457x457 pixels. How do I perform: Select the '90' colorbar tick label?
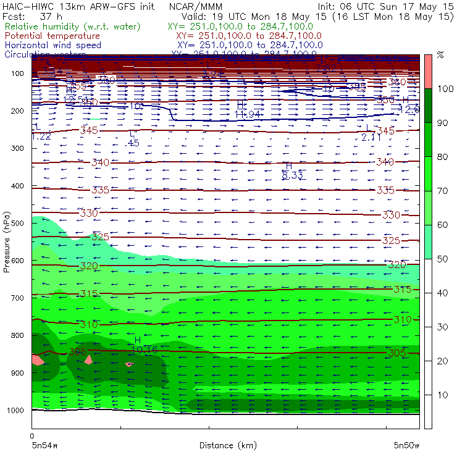point(442,123)
